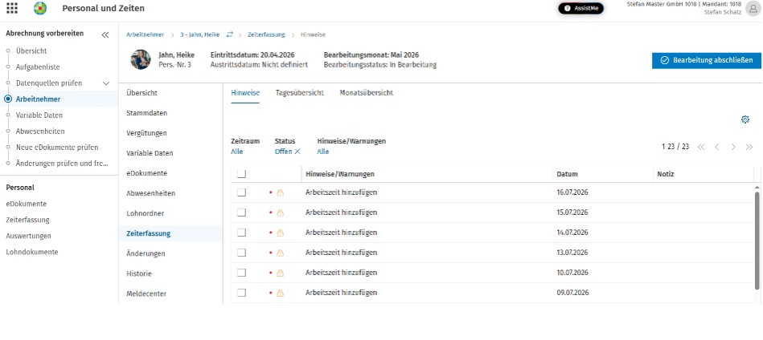Switch to the Hinweise tab
763x340 pixels.
pos(245,93)
